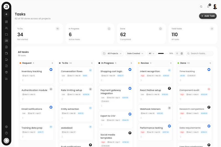Open the Time tracking done card
The image size is (221, 147).
pyautogui.click(x=194, y=75)
